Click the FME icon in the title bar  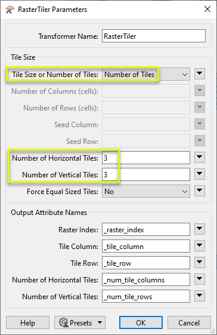click(x=10, y=10)
